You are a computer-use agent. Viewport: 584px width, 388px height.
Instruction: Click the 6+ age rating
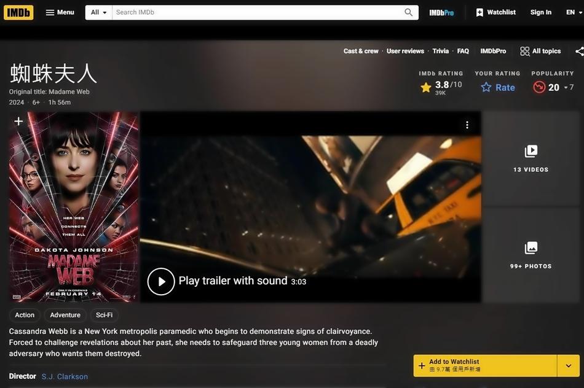36,103
